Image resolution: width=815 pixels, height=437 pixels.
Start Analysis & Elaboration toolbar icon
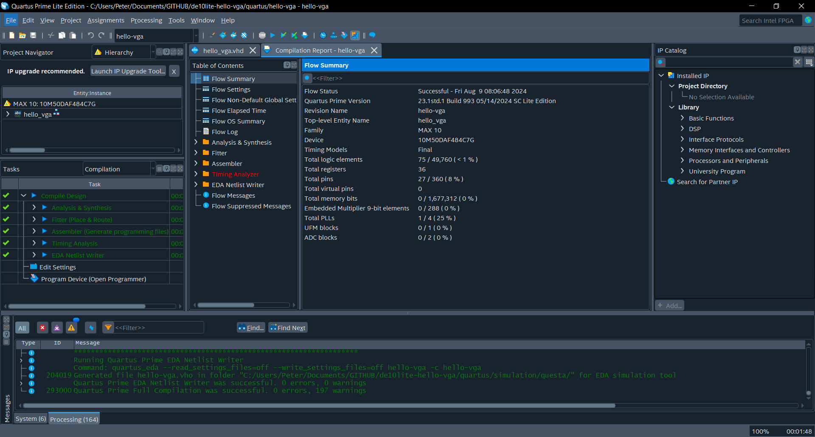[x=284, y=36]
